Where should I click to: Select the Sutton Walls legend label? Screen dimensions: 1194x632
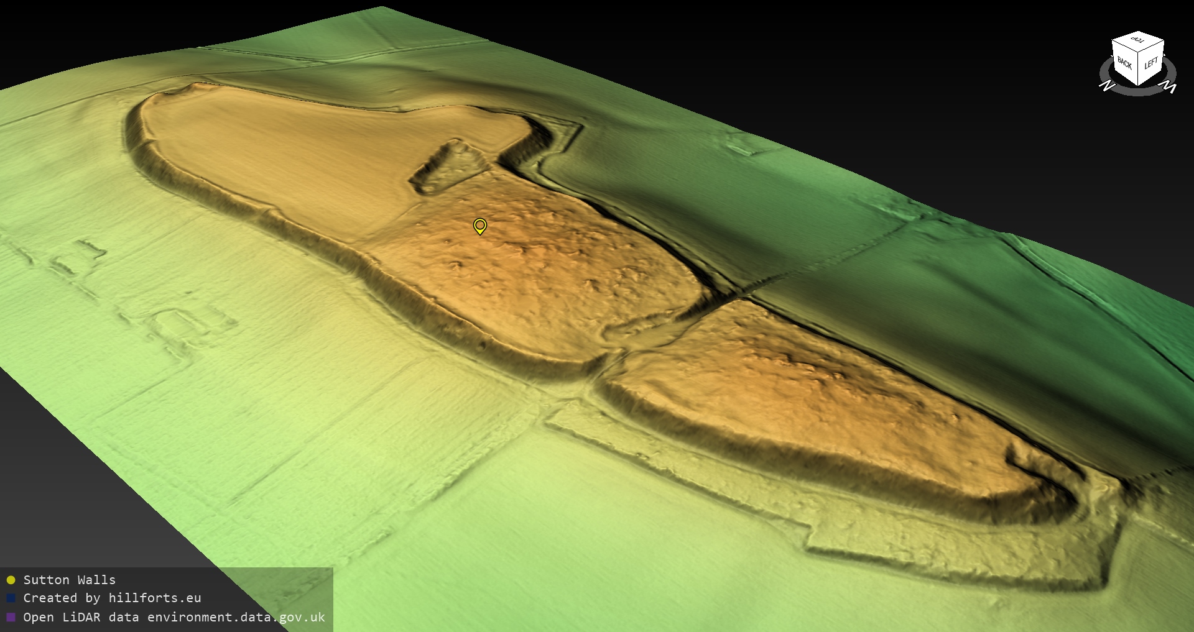(69, 580)
